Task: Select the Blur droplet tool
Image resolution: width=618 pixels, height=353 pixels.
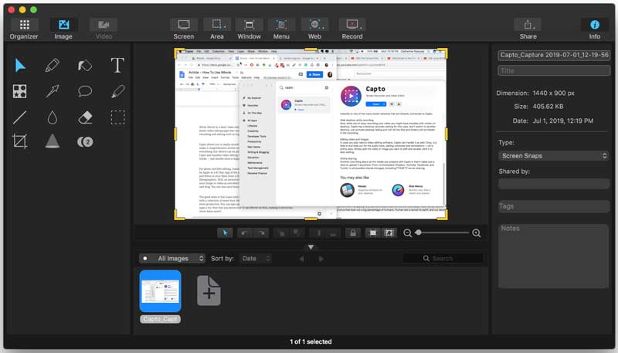Action: [x=52, y=117]
